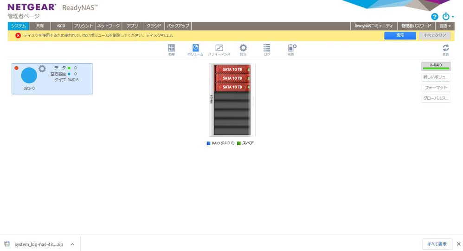Click the downloaded zip file icon
This screenshot has width=463, height=251.
pos(7,244)
